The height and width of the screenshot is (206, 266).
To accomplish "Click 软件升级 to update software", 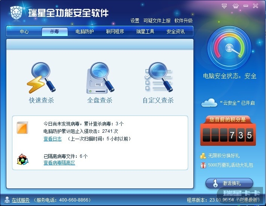I will [184, 21].
